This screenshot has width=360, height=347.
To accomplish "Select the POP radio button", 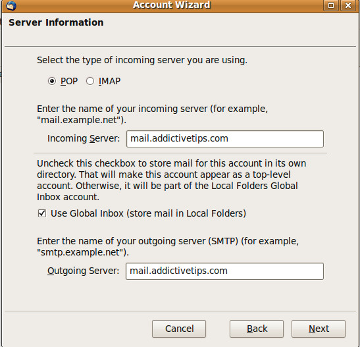I will [52, 81].
